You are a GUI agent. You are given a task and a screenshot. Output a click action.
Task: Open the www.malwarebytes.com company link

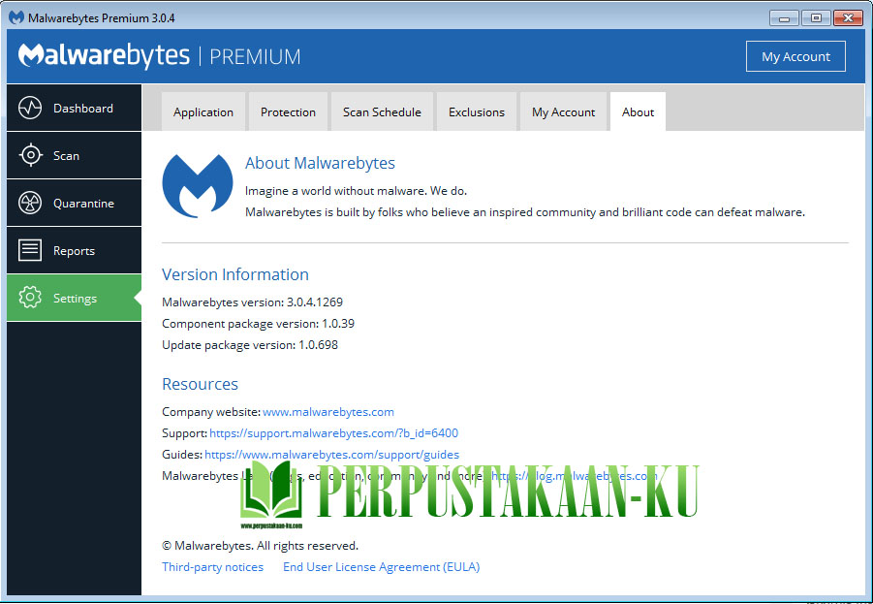pos(328,412)
